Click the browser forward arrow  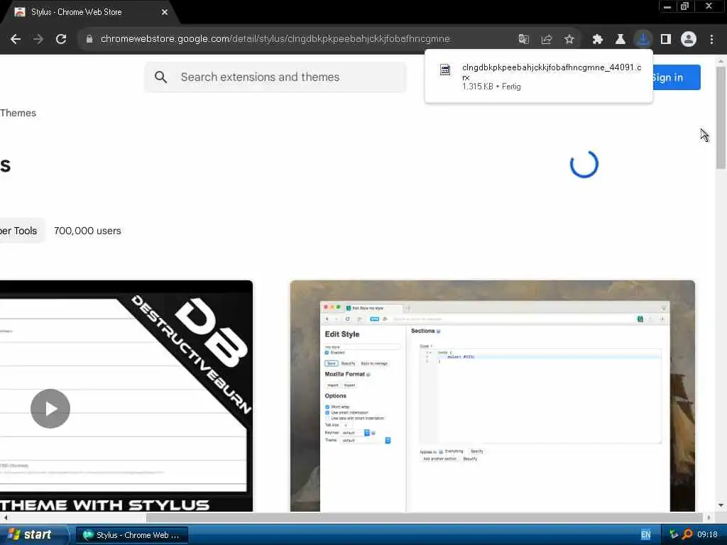(x=38, y=39)
